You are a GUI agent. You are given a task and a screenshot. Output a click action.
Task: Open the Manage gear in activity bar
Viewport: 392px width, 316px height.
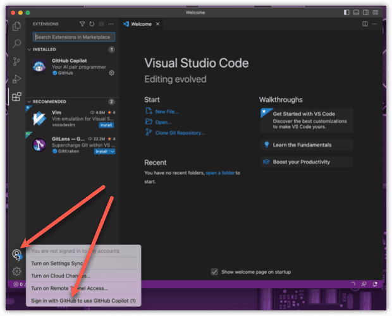pos(16,271)
